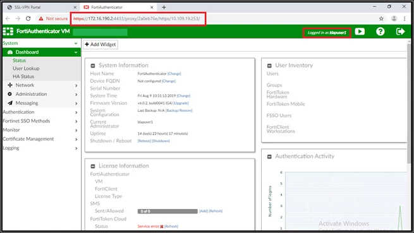This screenshot has height=233, width=414.
Task: Reload the page with refresh icon
Action: click(x=28, y=18)
